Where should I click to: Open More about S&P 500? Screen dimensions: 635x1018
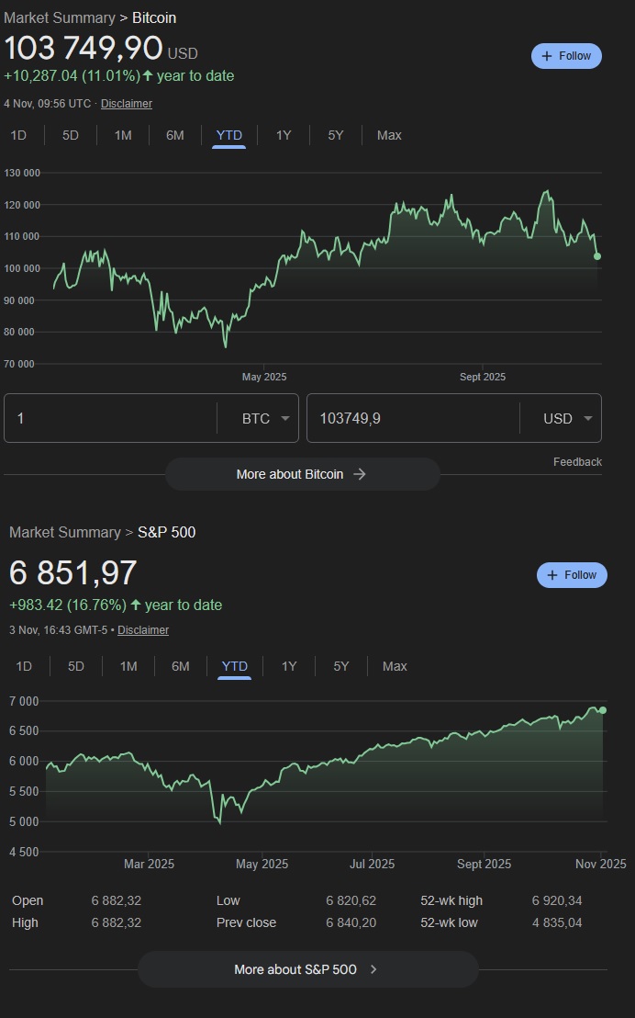pyautogui.click(x=308, y=969)
